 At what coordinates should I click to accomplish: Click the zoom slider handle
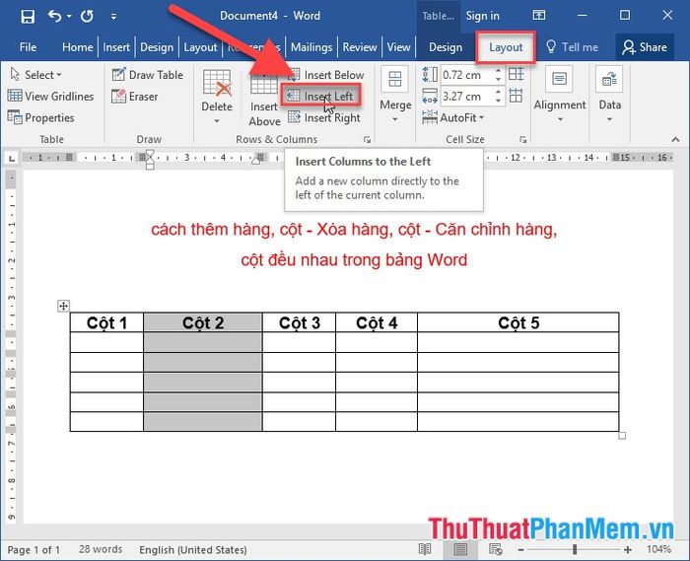click(x=575, y=549)
